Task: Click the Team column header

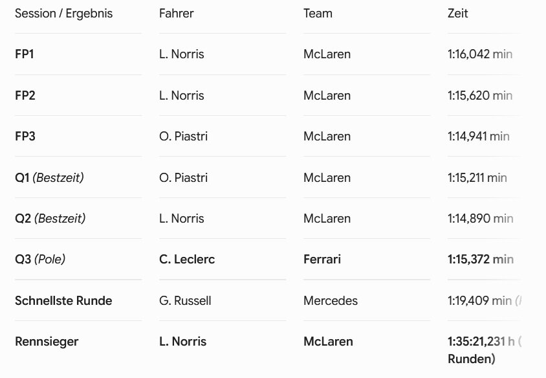Action: (318, 14)
